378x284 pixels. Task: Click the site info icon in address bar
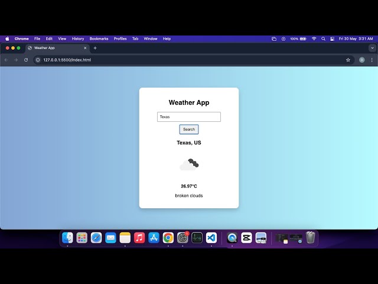point(38,60)
